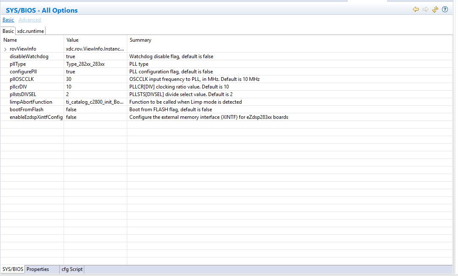Open help via the question mark icon

click(x=445, y=9)
